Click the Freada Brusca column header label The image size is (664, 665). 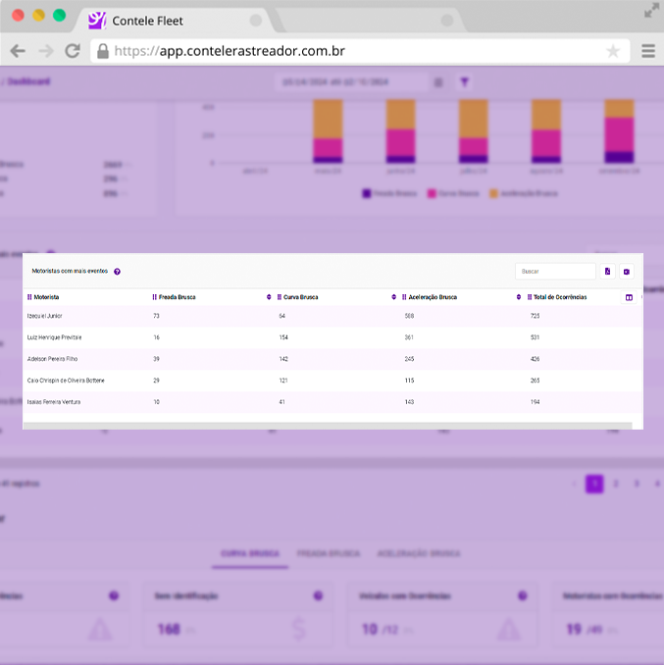pos(177,297)
